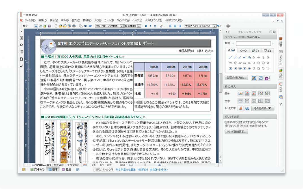
Task: Click the pen drawing mode icon in toolbar
Action: point(40,26)
